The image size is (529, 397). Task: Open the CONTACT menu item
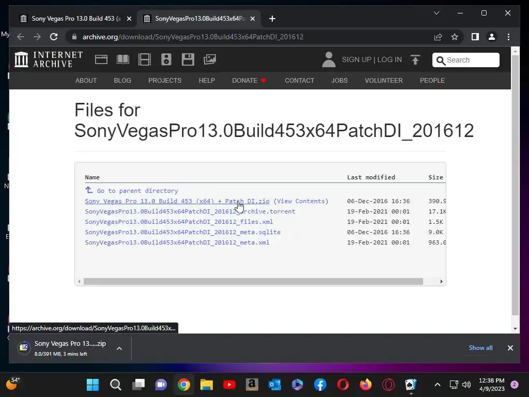[x=299, y=80]
